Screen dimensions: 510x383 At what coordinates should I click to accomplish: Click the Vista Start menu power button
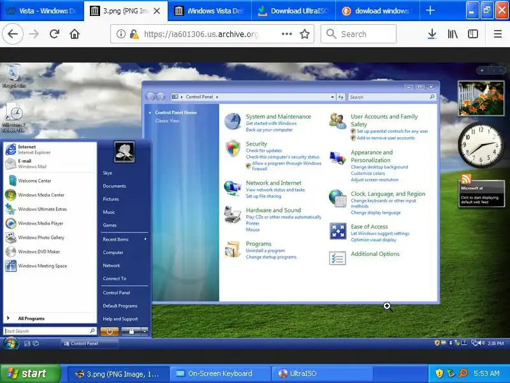coord(109,331)
